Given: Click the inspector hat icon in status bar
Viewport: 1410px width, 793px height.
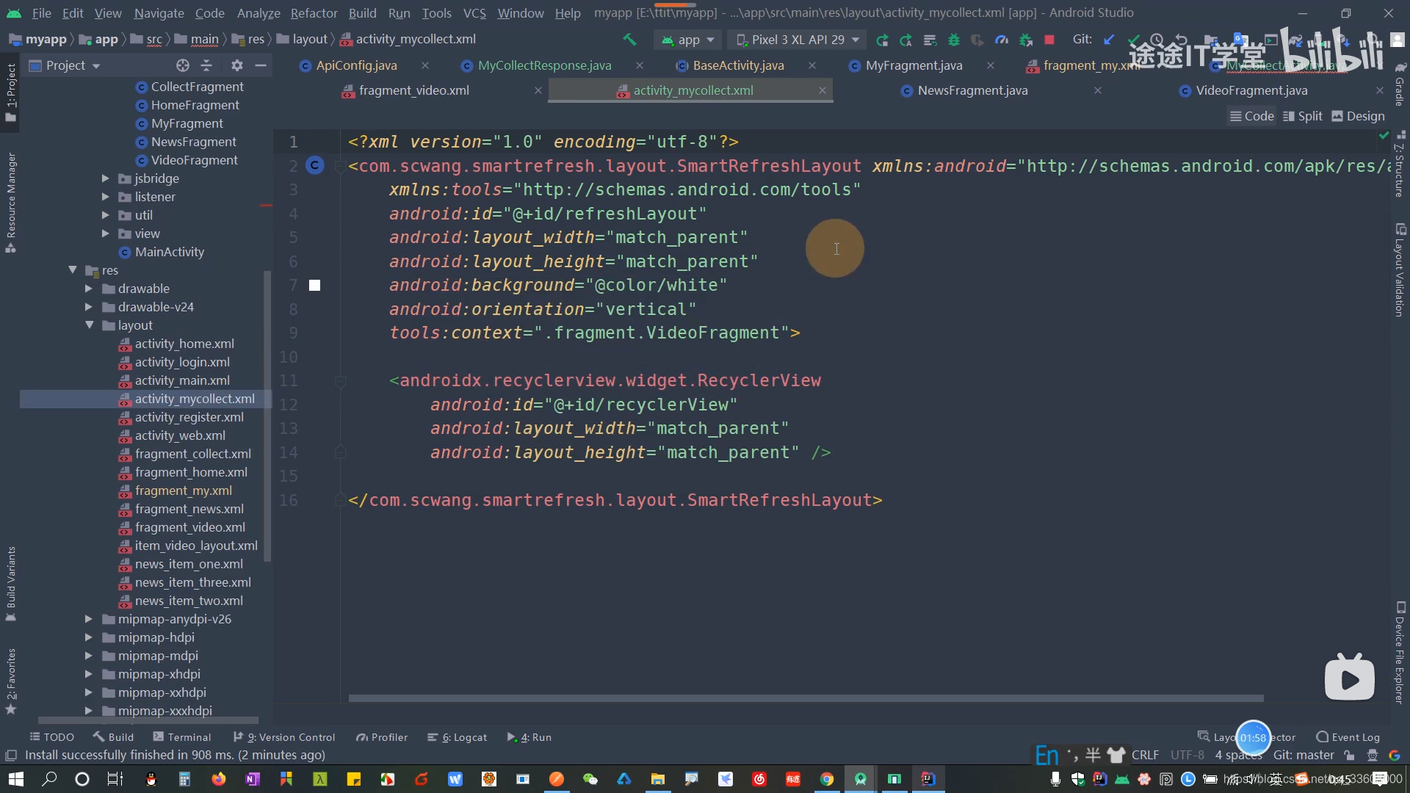Looking at the screenshot, I should coord(1372,756).
